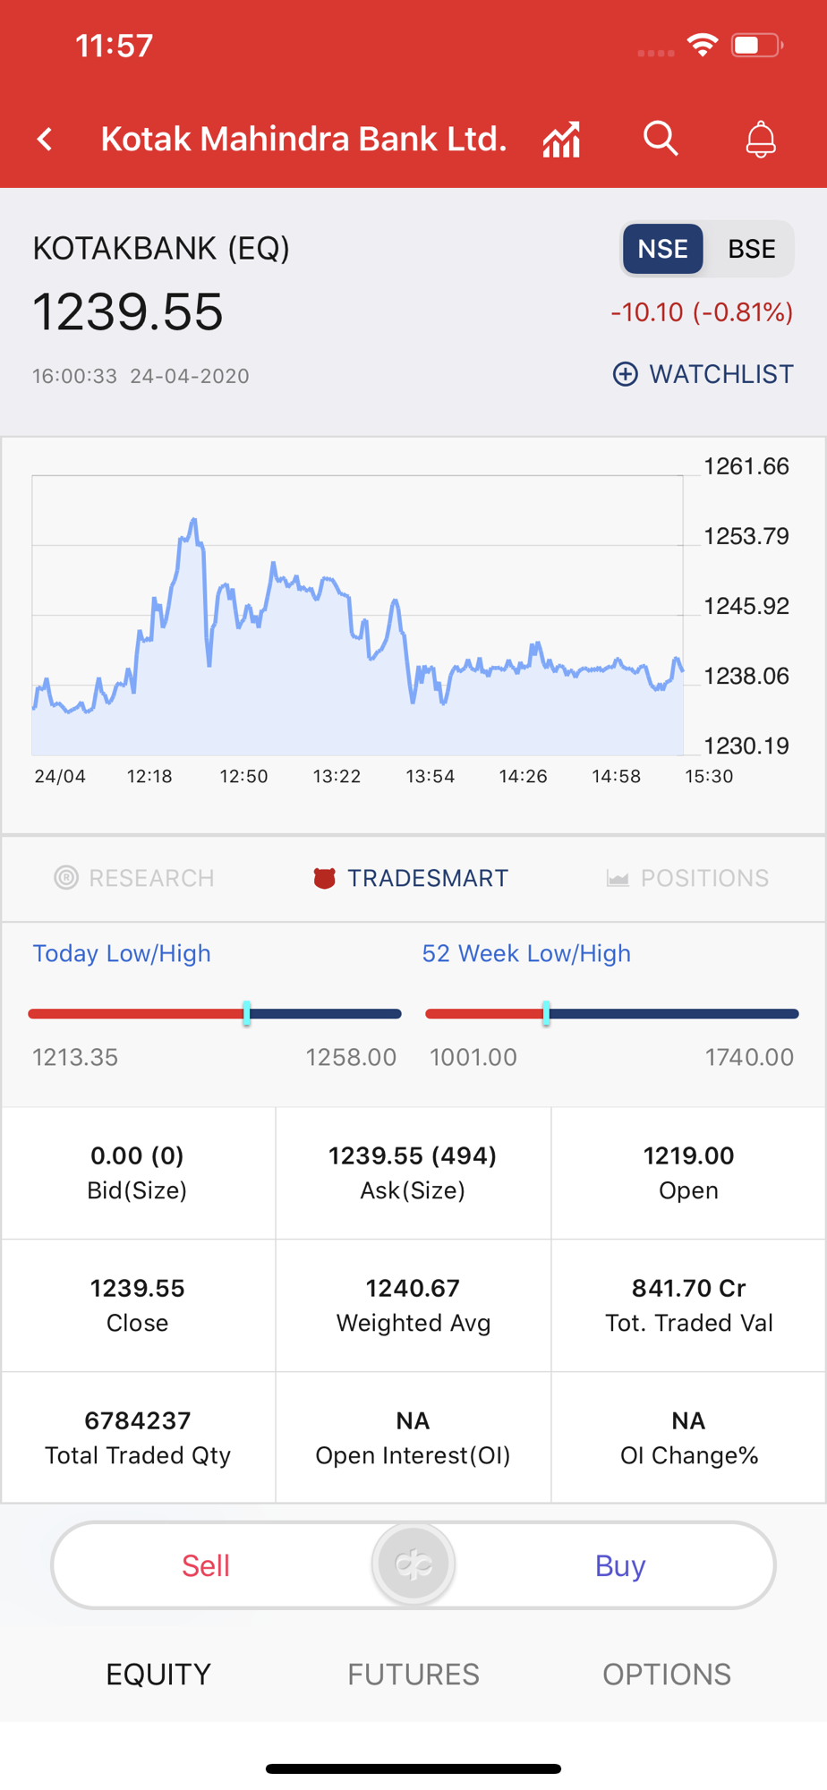This screenshot has height=1790, width=827.
Task: Tap the 52 Week Low/High range marker
Action: (x=546, y=1014)
